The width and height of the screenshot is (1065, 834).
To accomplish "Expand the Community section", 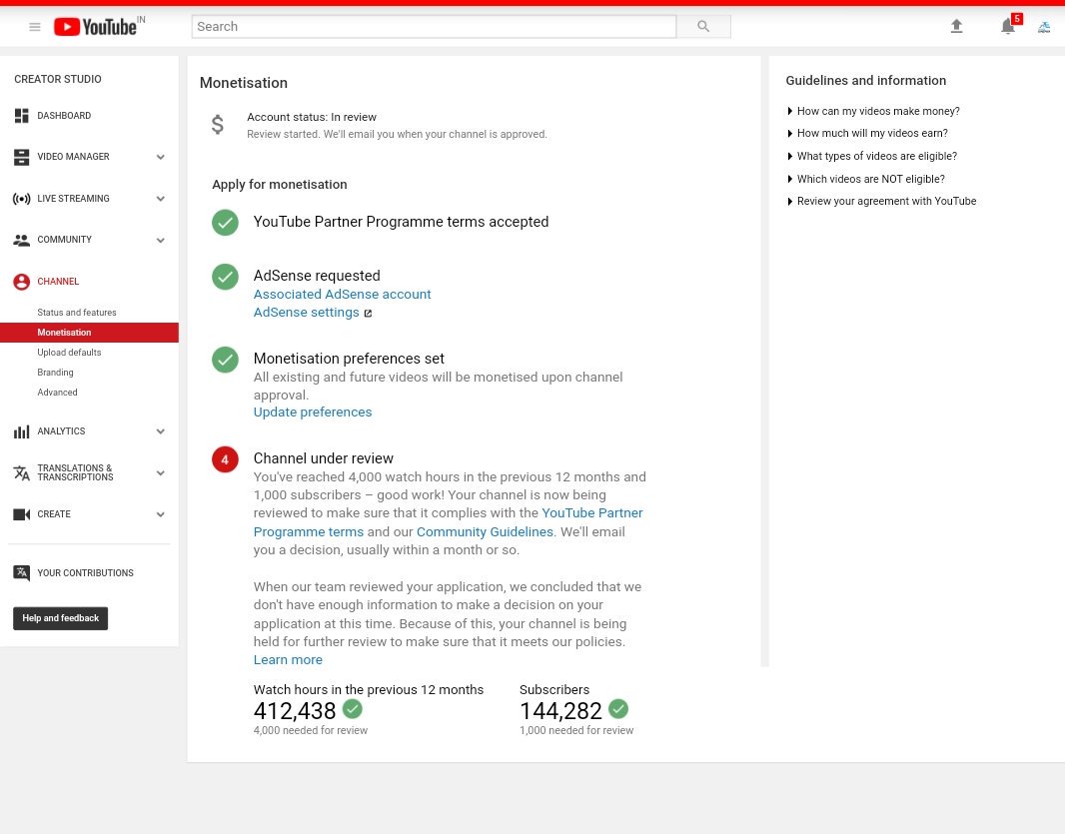I will point(161,240).
